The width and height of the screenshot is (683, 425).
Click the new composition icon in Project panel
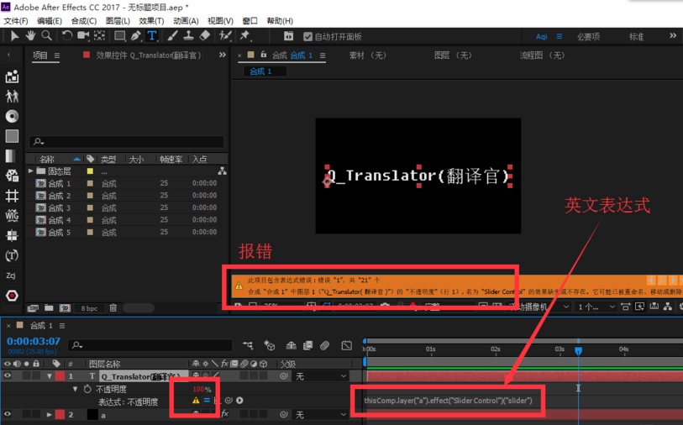coord(65,308)
